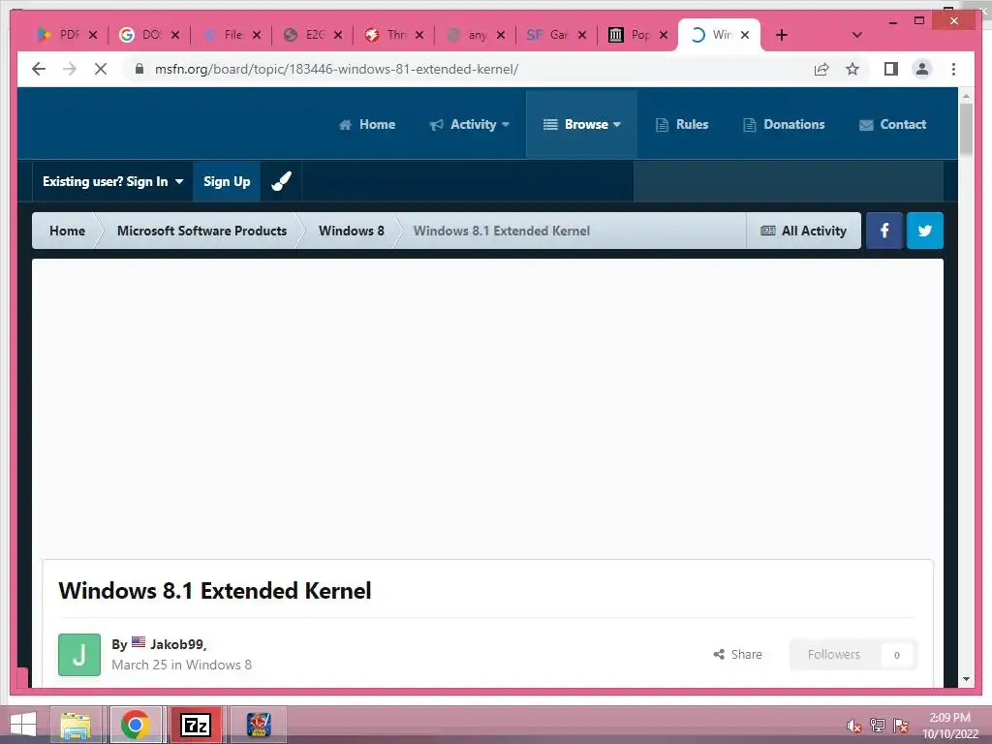This screenshot has height=744, width=992.
Task: Click the scrollbar up arrow
Action: point(966,96)
